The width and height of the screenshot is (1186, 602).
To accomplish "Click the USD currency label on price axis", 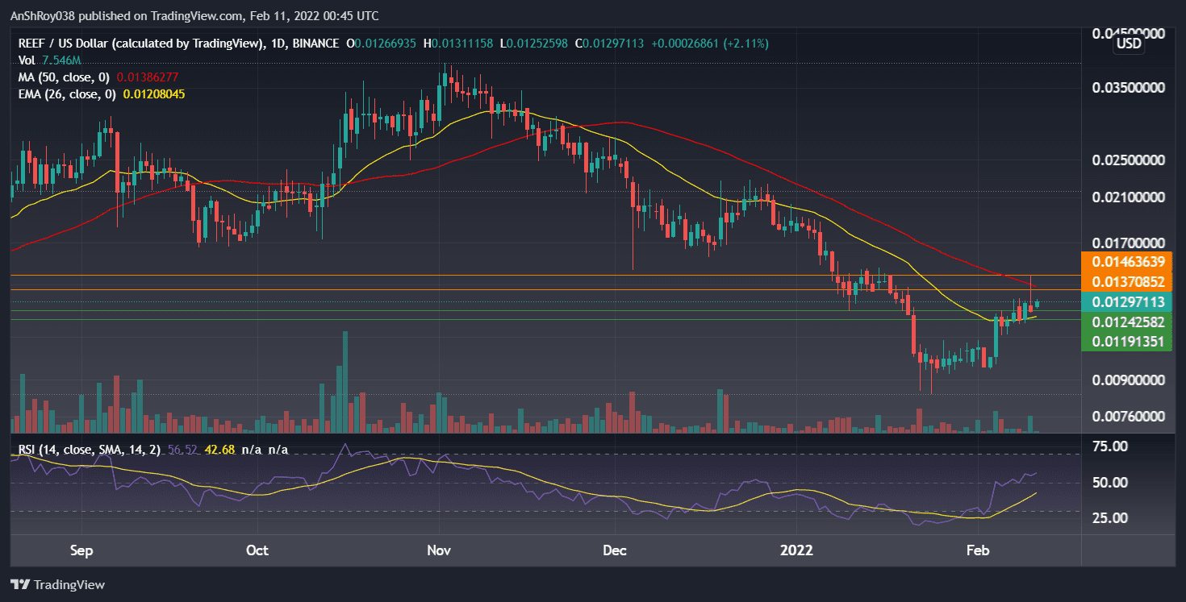I will 1127,44.
